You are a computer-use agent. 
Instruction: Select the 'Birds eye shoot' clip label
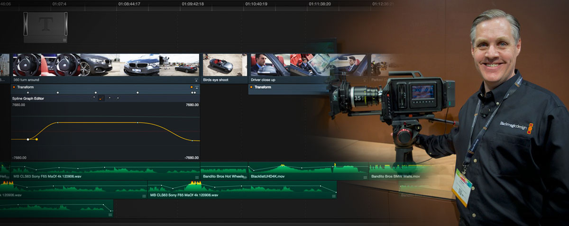(x=216, y=80)
